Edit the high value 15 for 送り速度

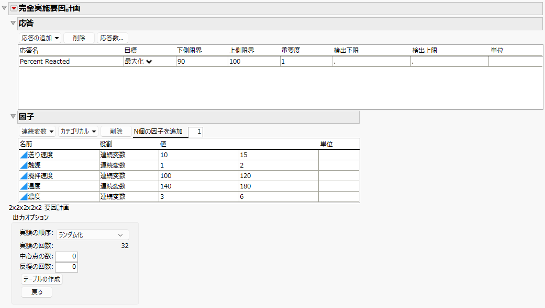point(279,155)
